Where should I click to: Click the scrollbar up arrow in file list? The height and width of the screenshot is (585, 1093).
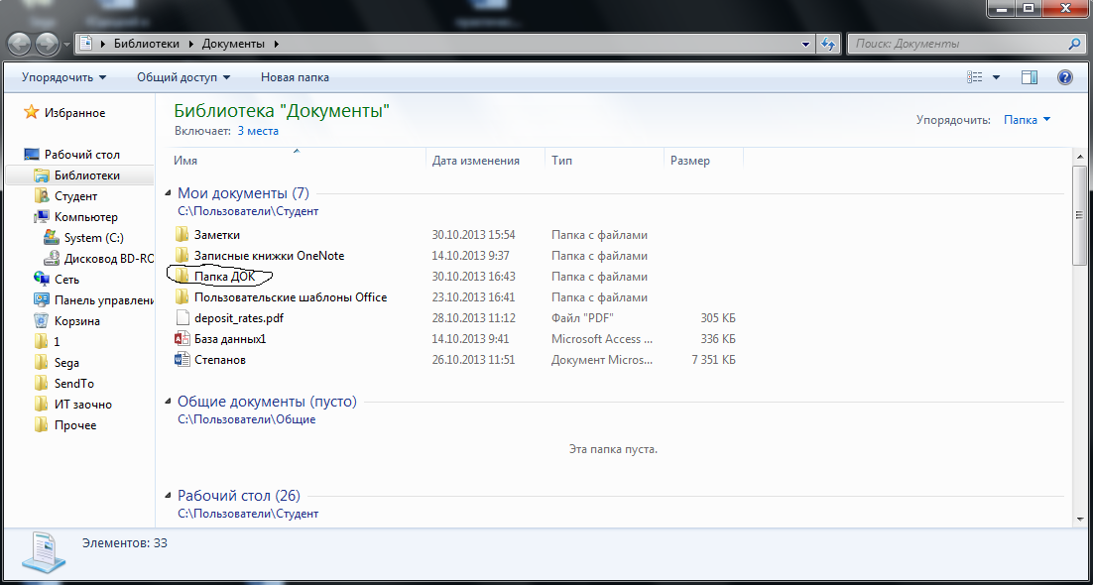[x=1079, y=155]
